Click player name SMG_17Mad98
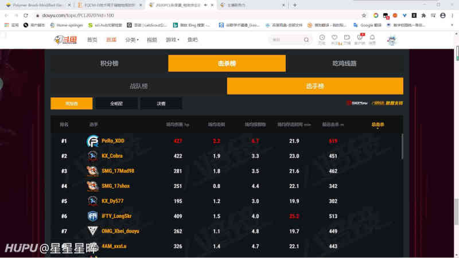Screen dimensions: 459x258 coord(118,171)
